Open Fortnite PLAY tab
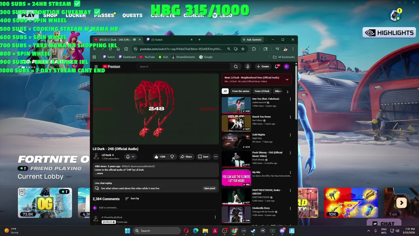This screenshot has width=419, height=236. [x=28, y=15]
